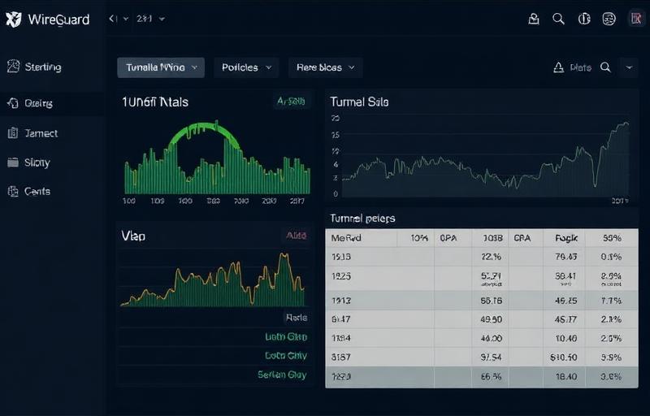Viewport: 650px width, 416px height.
Task: Click the search magnifier in the header
Action: click(558, 19)
